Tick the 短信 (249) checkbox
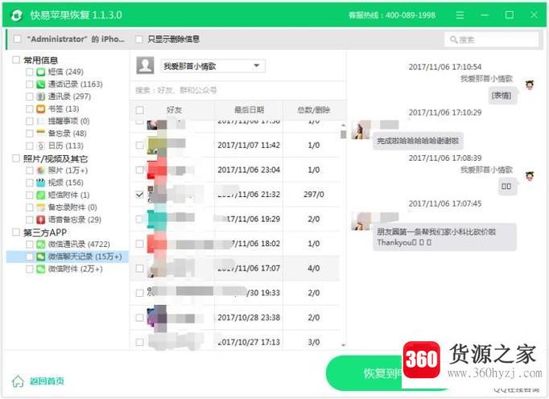The height and width of the screenshot is (399, 549). tap(30, 72)
